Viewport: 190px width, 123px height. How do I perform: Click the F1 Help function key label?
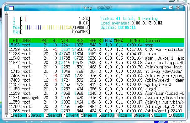point(17,115)
